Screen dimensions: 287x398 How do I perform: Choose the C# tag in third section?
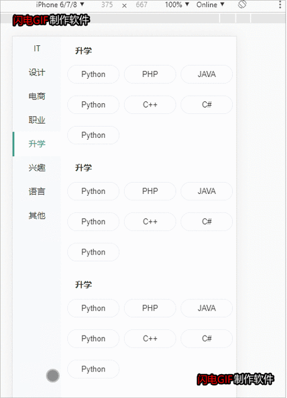206,338
